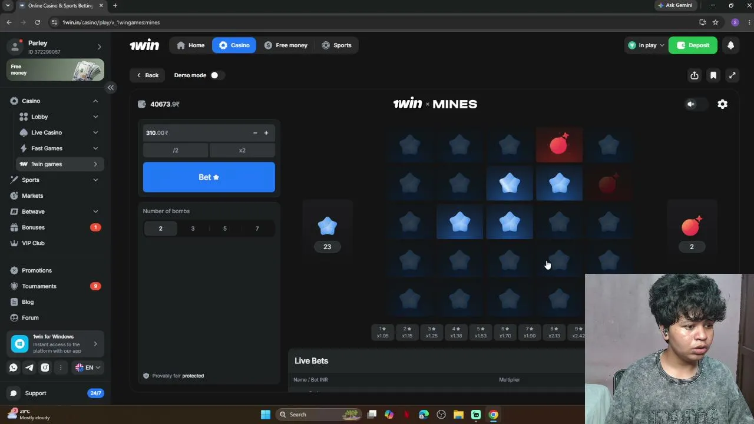The image size is (754, 424).
Task: Open Task View on the taskbar
Action: 372,415
